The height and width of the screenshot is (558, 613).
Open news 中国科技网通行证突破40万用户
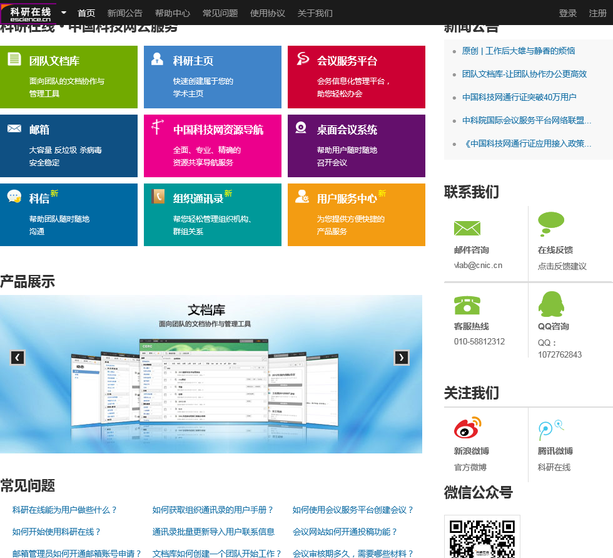(519, 97)
